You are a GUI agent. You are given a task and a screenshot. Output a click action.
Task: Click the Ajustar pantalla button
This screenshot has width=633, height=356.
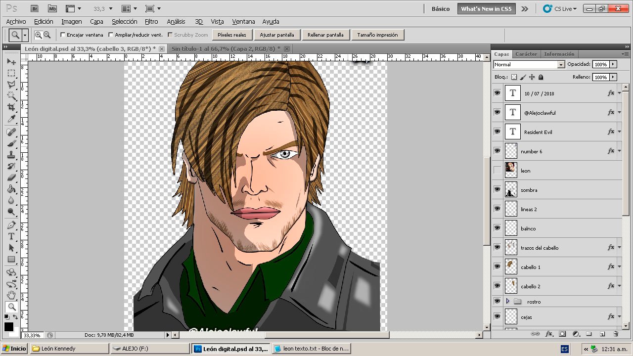tap(277, 35)
